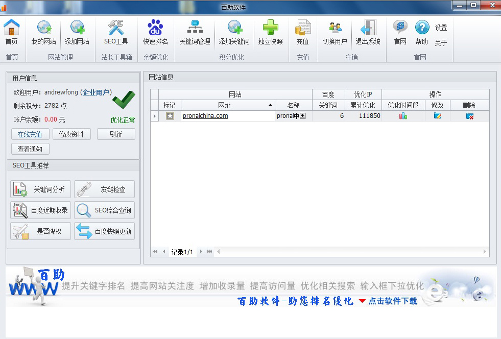Viewport: 501px width, 339px height.
Task: Select the 111850 cumulative optimization cell
Action: [363, 116]
